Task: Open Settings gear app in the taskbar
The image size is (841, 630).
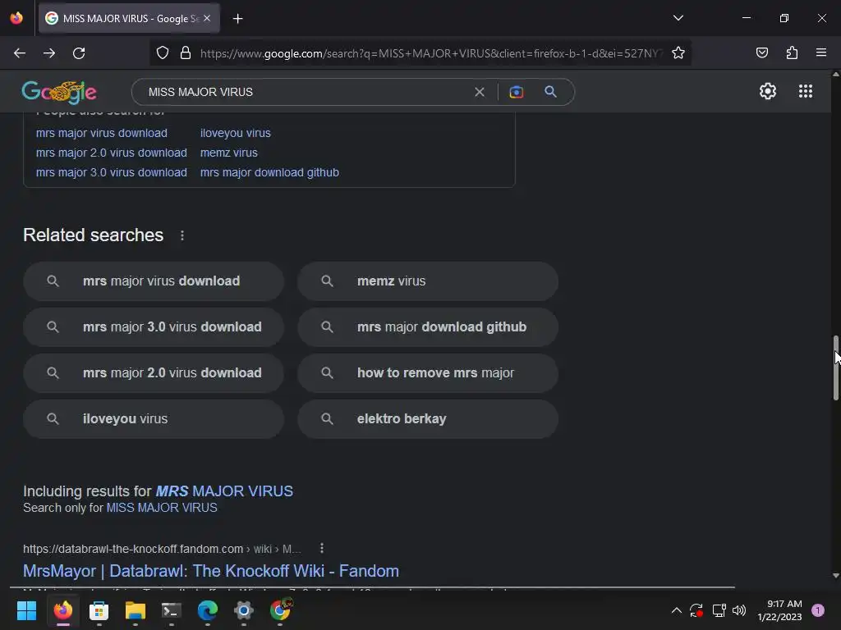Action: [x=243, y=610]
